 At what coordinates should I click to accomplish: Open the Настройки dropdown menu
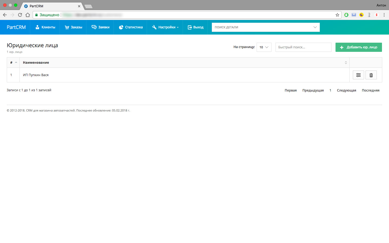(x=165, y=27)
